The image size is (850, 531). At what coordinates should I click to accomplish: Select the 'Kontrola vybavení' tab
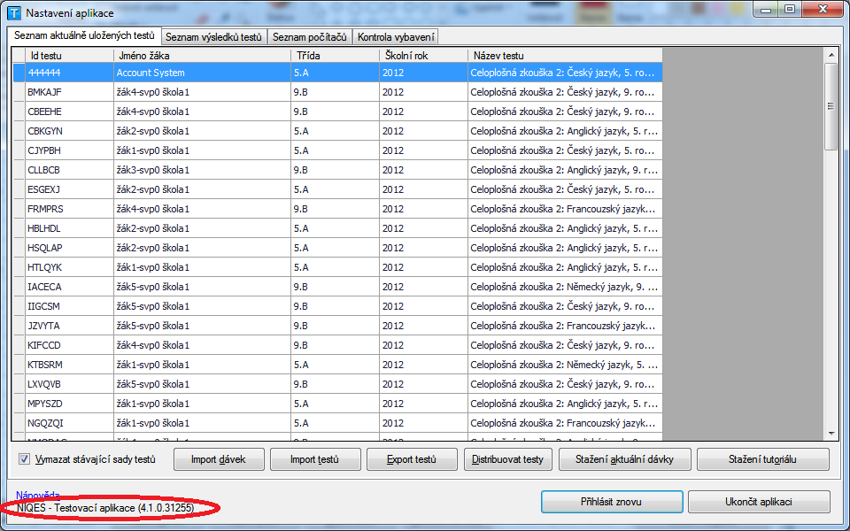[396, 37]
